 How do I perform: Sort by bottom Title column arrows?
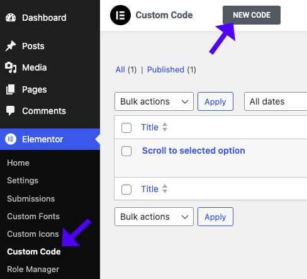tap(165, 189)
